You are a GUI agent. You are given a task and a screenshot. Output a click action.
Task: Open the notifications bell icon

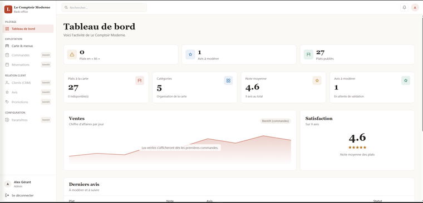404,8
